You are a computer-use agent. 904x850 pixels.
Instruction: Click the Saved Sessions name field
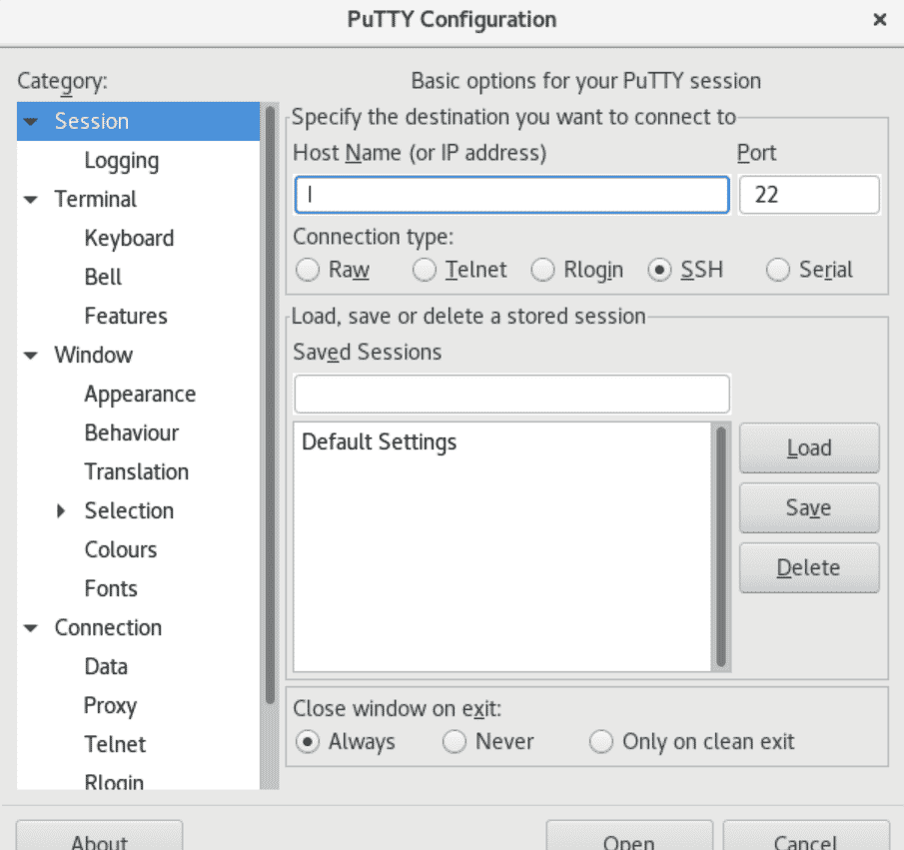coord(512,394)
